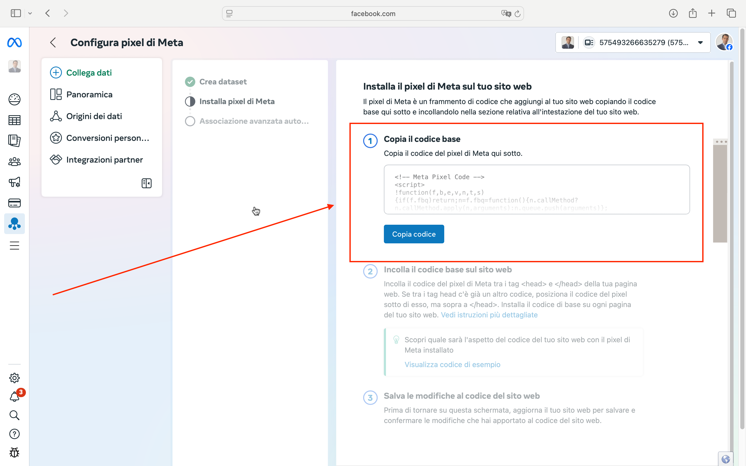Select the Associazione avanzata auto step

click(x=254, y=121)
